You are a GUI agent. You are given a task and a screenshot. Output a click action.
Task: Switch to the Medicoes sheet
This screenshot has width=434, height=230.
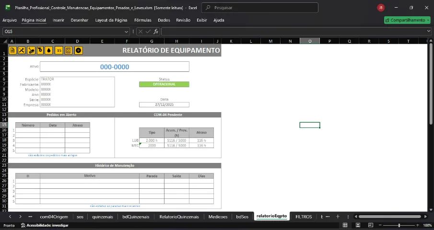coord(218,217)
